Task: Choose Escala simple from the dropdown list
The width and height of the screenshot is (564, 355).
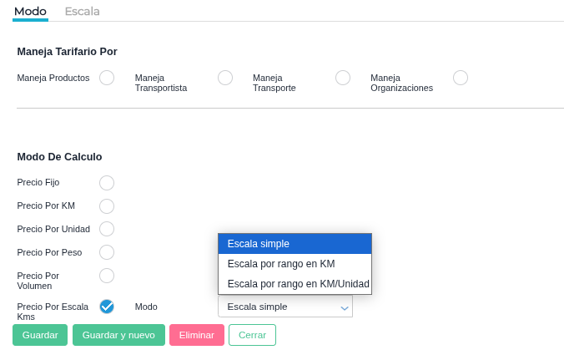Action: click(295, 244)
